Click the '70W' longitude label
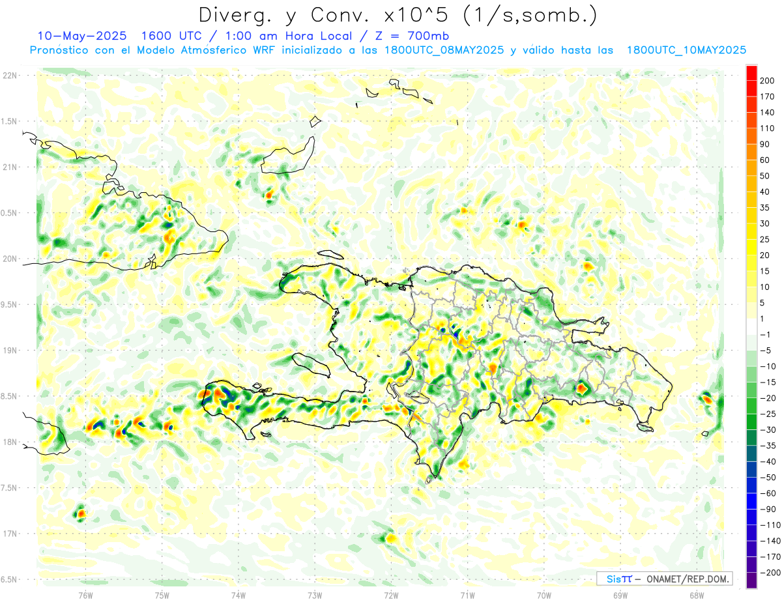Image resolution: width=782 pixels, height=604 pixels. click(x=543, y=594)
